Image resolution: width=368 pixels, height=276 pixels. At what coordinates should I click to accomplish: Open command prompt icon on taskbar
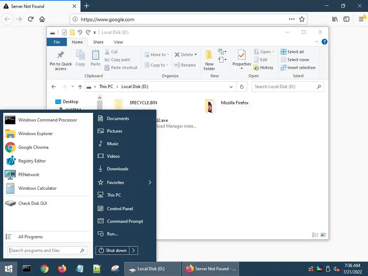pos(27,269)
